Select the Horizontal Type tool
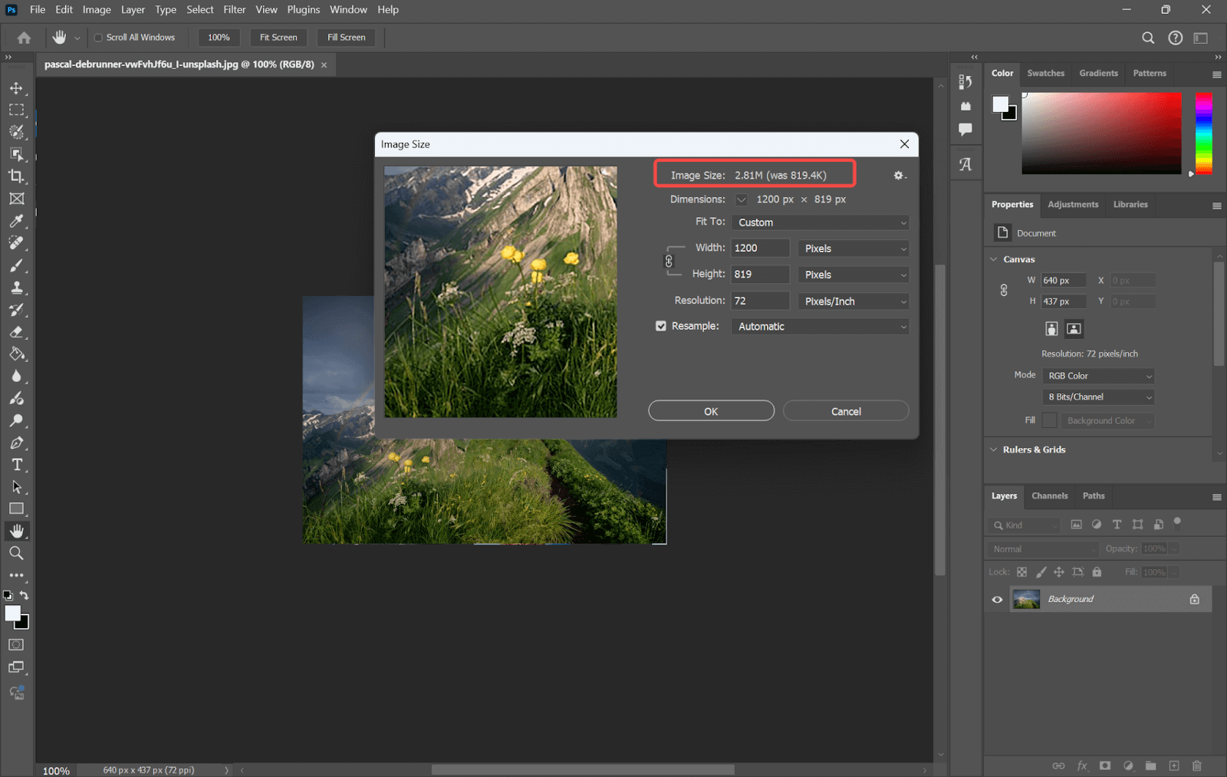The image size is (1227, 777). point(16,464)
